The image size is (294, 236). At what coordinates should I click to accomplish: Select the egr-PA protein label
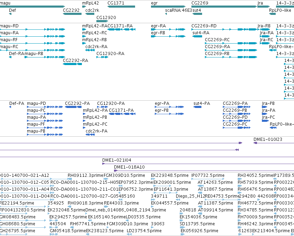point(162,103)
